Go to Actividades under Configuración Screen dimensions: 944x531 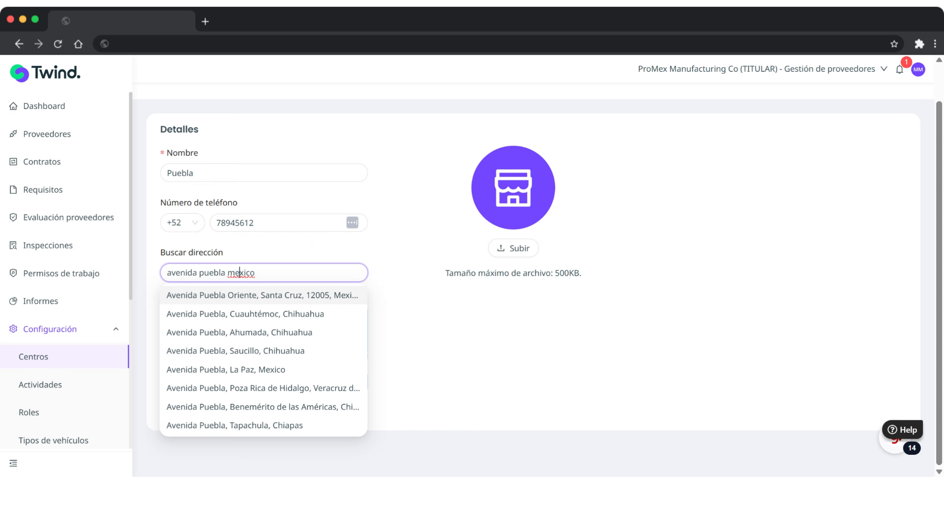pos(40,384)
